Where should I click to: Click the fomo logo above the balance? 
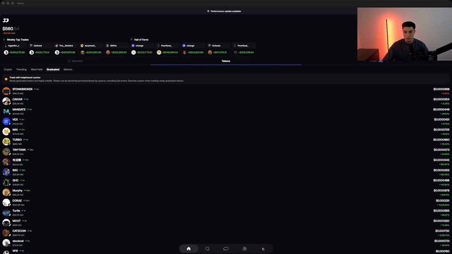click(x=6, y=20)
